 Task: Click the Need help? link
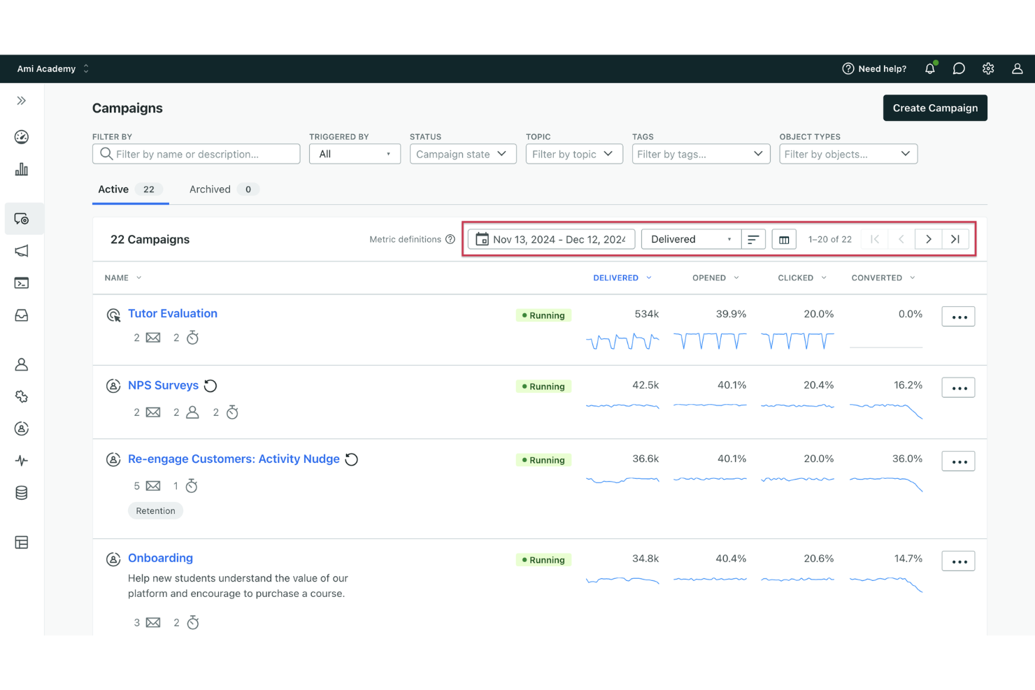[874, 69]
